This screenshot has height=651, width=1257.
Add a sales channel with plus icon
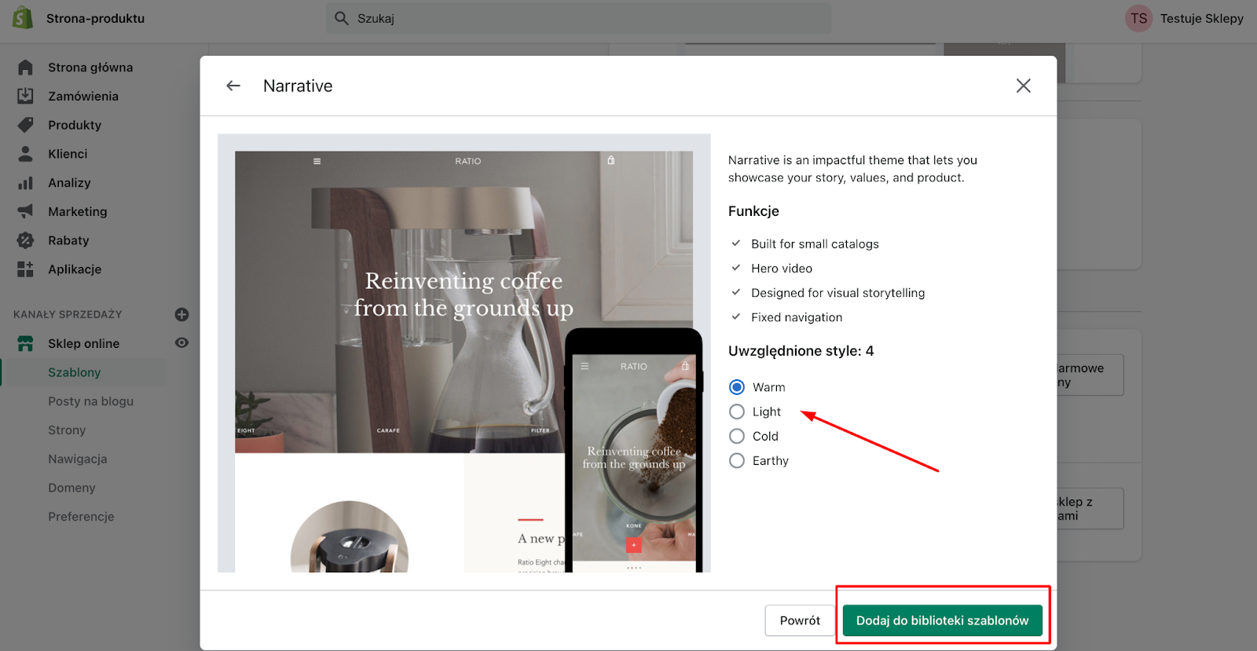tap(181, 314)
